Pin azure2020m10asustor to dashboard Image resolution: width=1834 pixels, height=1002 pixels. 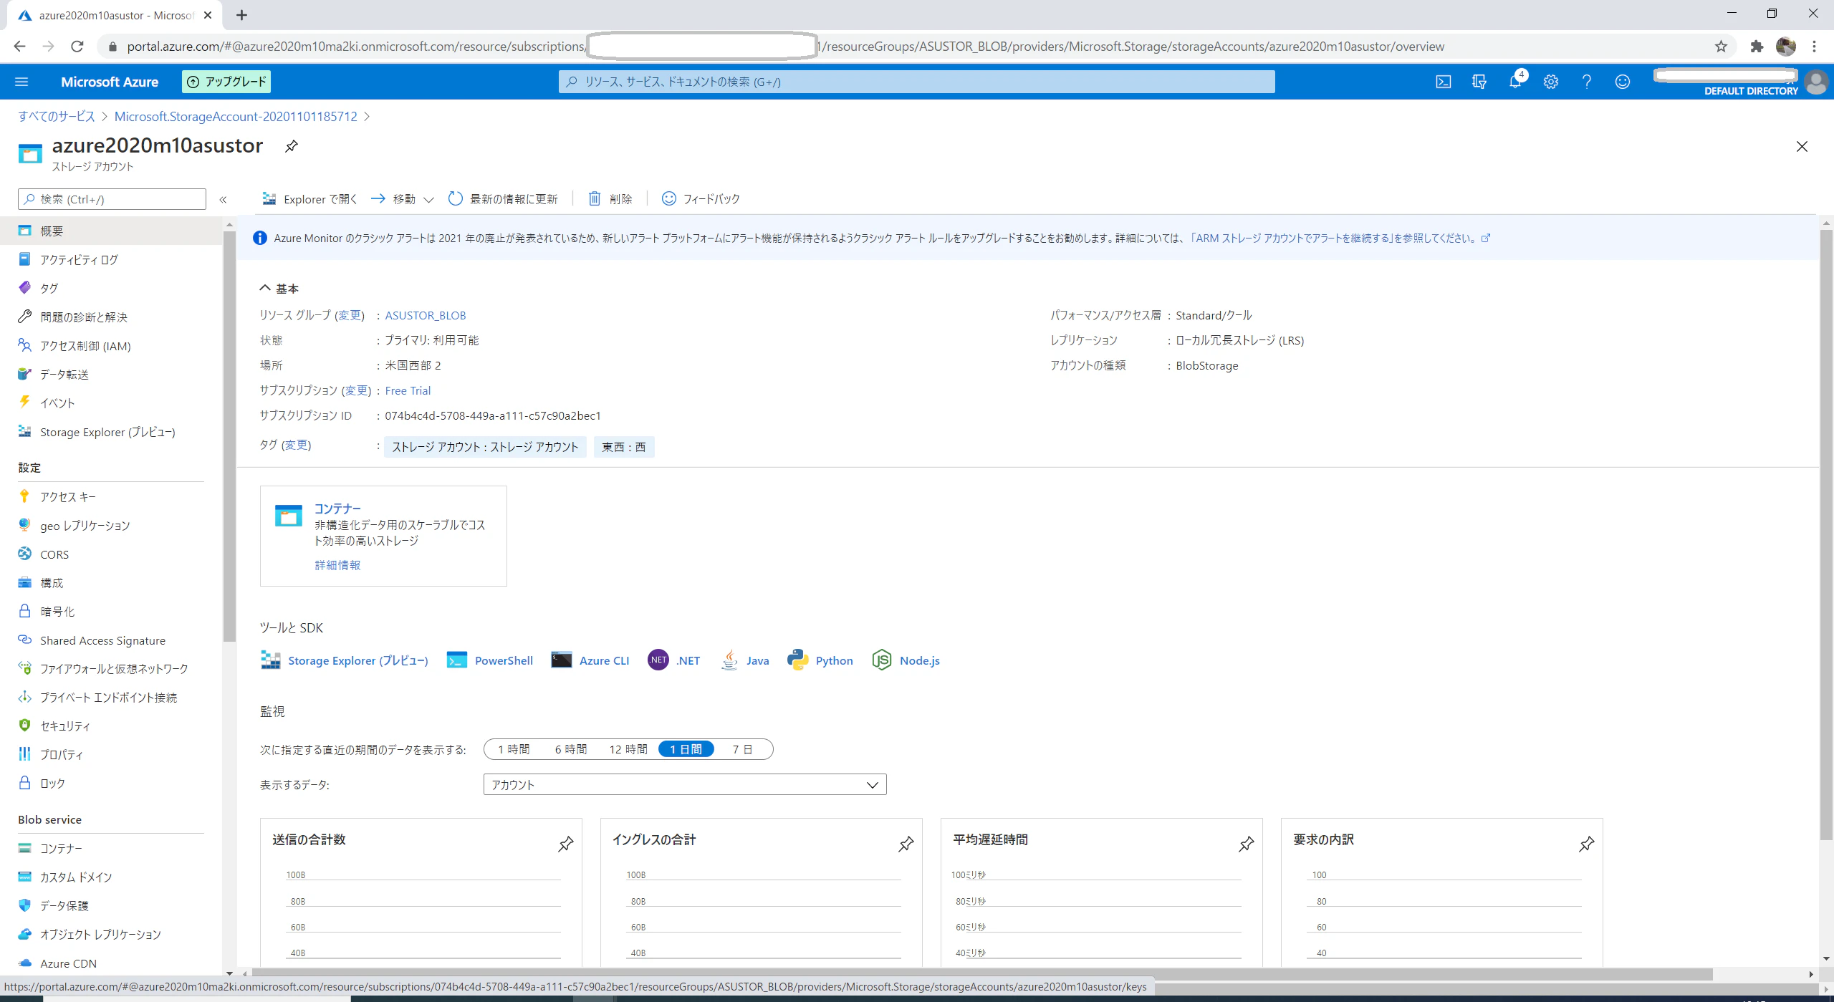291,146
